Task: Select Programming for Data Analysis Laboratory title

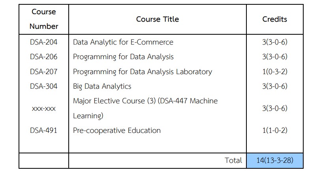Action: (x=142, y=71)
